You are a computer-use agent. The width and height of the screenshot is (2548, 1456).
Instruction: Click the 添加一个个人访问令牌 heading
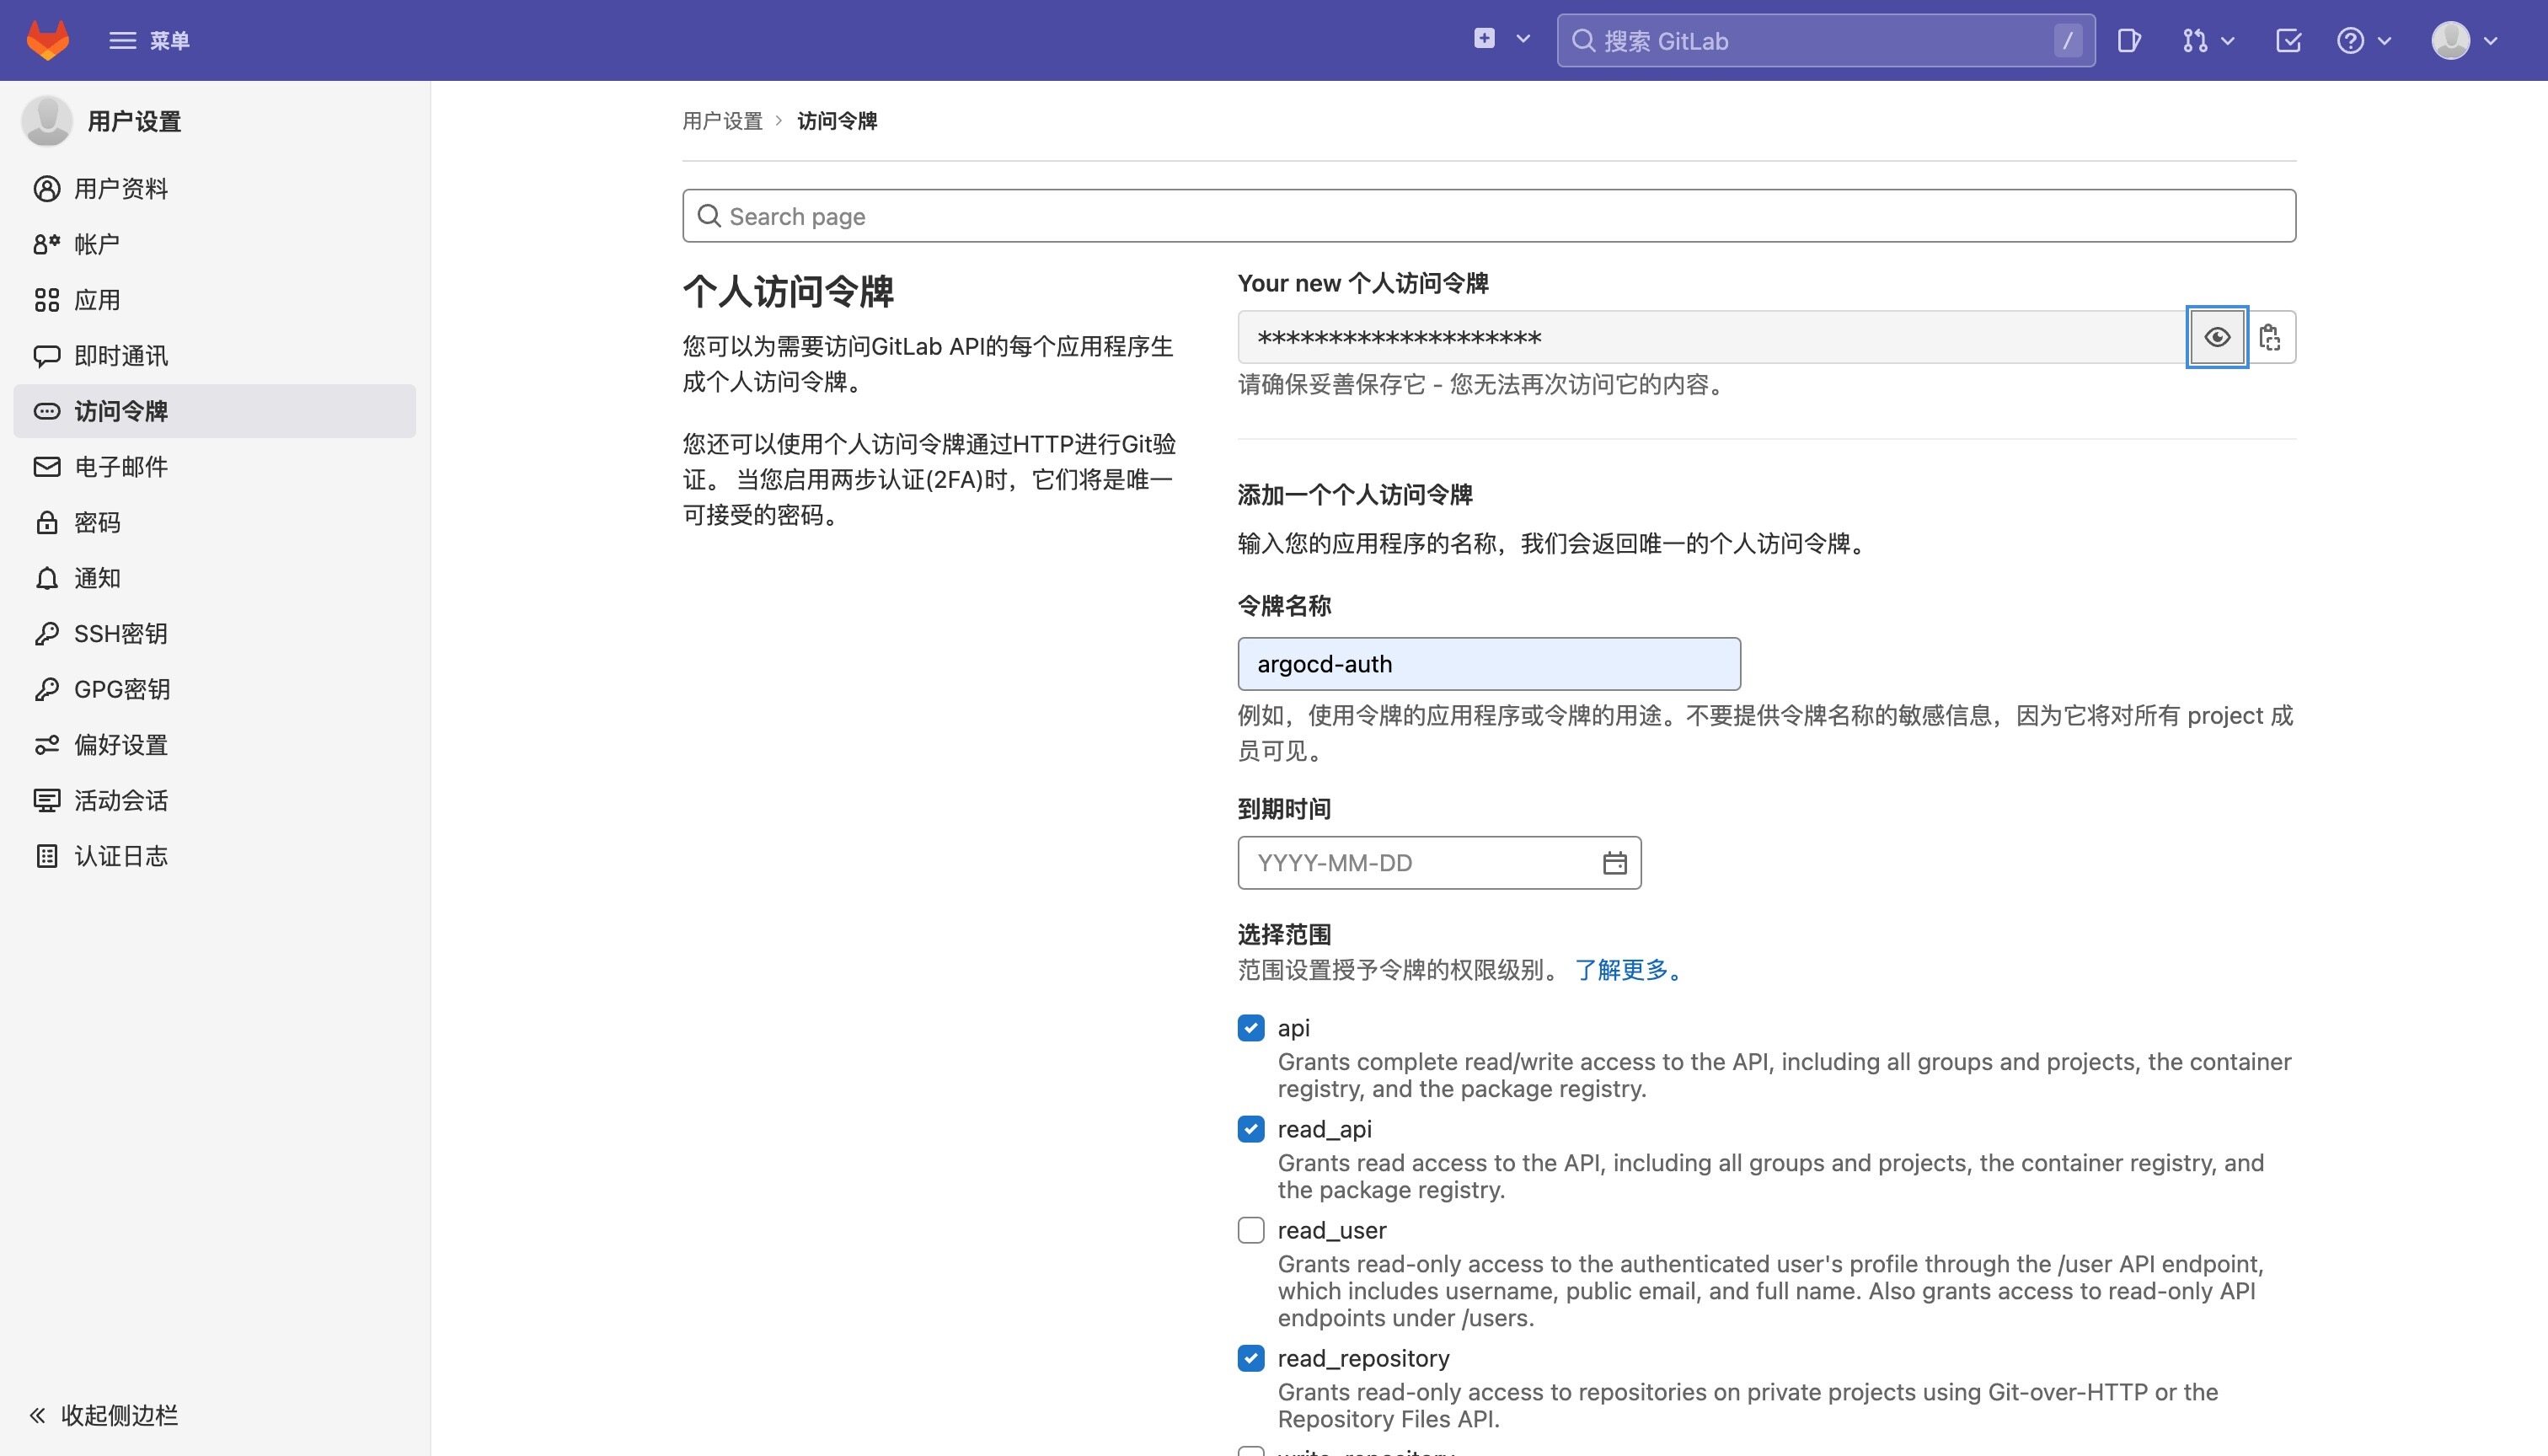[1355, 495]
